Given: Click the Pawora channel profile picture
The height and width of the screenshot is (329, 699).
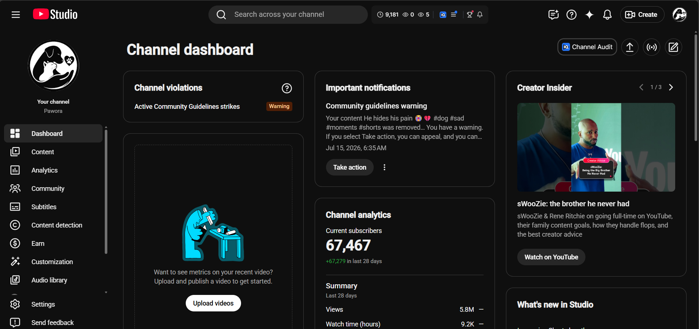Looking at the screenshot, I should pyautogui.click(x=53, y=66).
